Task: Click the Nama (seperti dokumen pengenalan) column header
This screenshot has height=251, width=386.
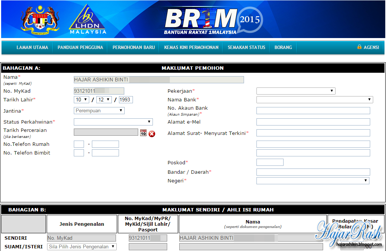Action: pyautogui.click(x=253, y=224)
